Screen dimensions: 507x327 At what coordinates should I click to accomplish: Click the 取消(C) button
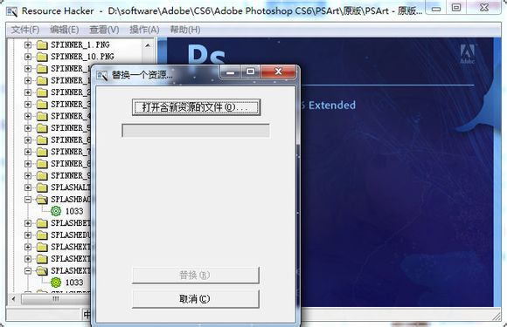pyautogui.click(x=195, y=299)
